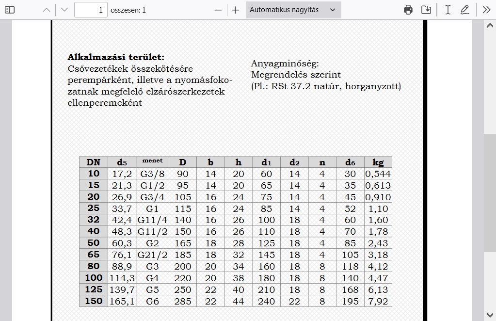Click the 'DN' table column header
The width and height of the screenshot is (496, 321).
(93, 162)
